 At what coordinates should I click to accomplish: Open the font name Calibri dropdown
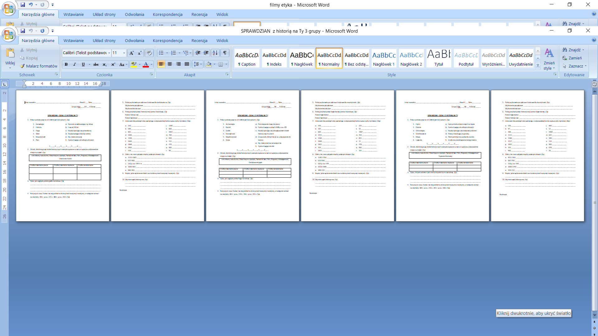coord(109,53)
